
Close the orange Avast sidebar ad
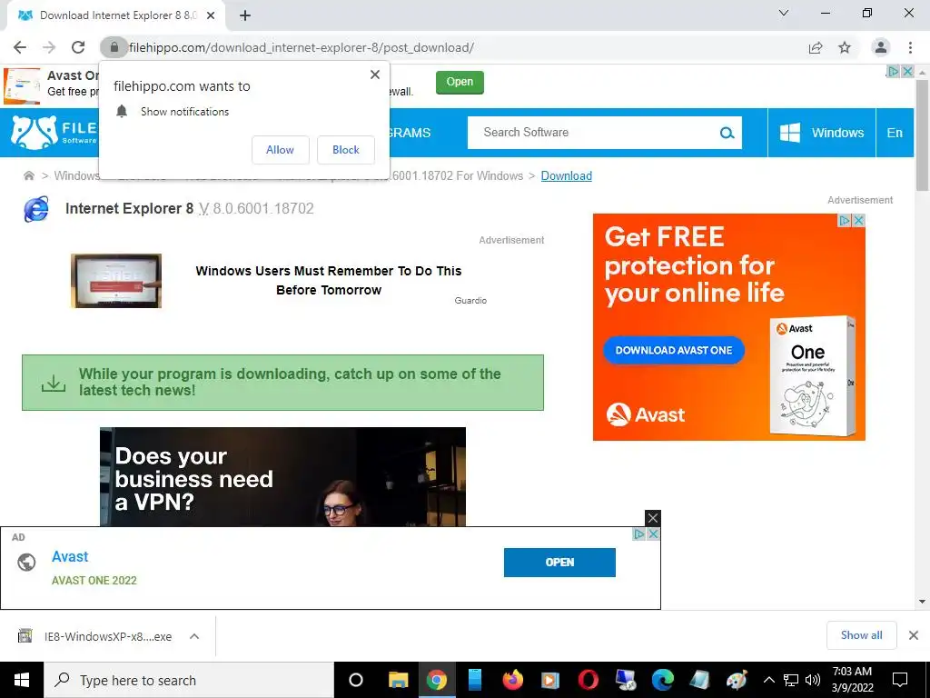858,220
